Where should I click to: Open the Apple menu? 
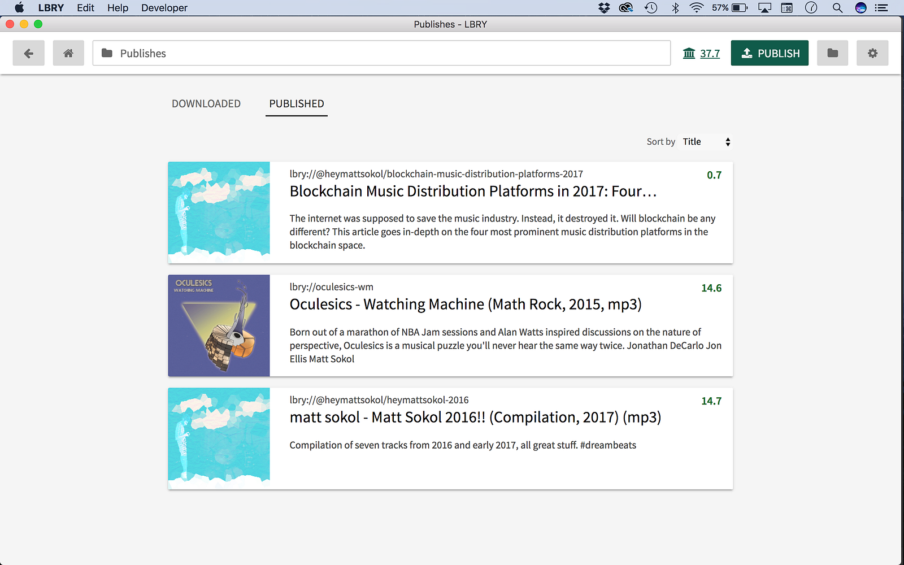click(19, 8)
